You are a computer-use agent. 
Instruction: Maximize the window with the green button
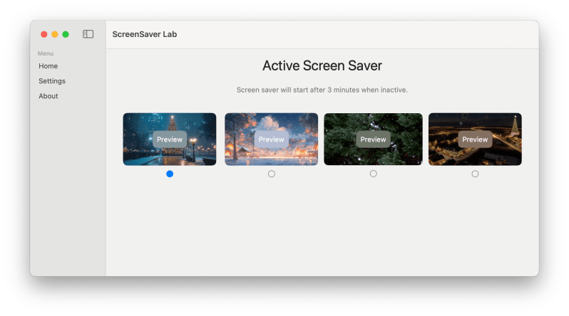point(66,34)
